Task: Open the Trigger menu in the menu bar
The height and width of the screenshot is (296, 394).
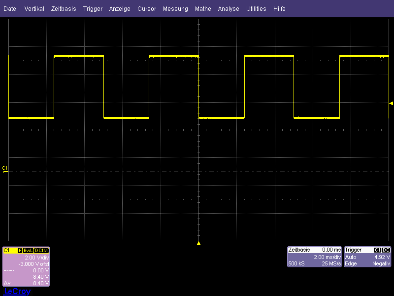Action: (93, 9)
